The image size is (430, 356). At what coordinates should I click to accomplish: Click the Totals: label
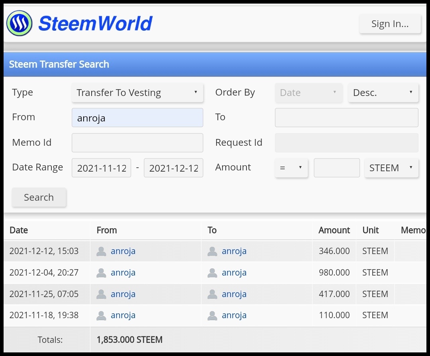pyautogui.click(x=50, y=340)
